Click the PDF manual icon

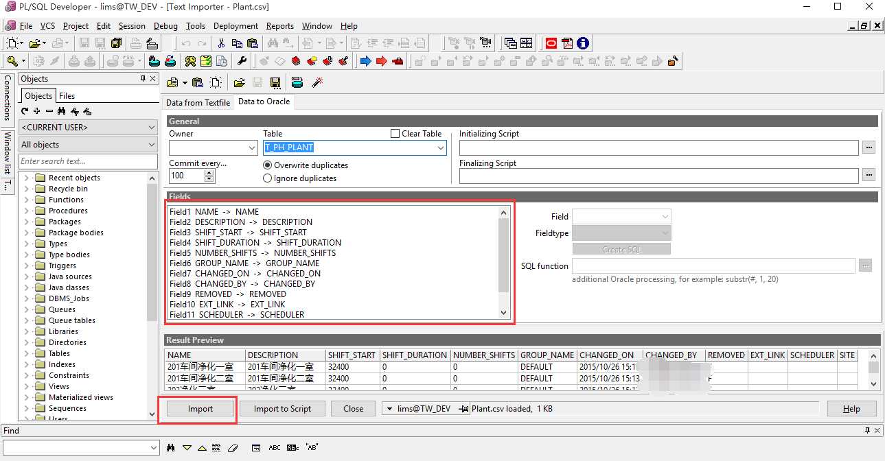click(567, 43)
